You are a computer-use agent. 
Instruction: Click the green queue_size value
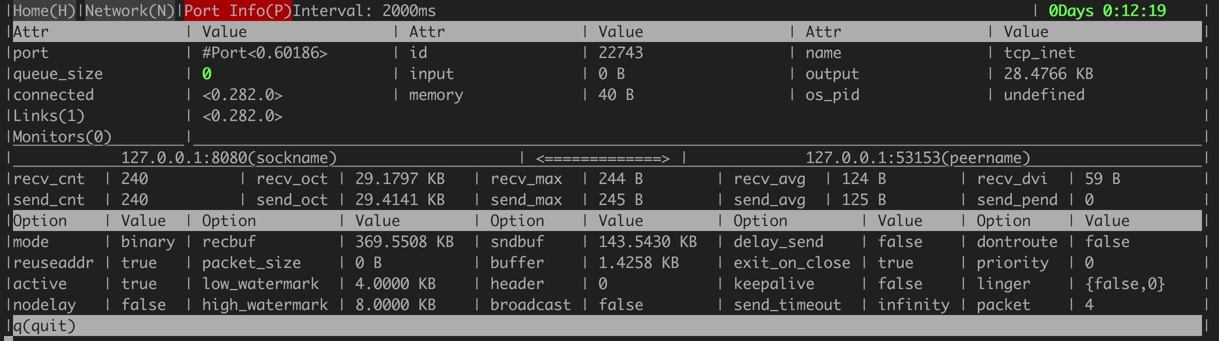[x=207, y=74]
